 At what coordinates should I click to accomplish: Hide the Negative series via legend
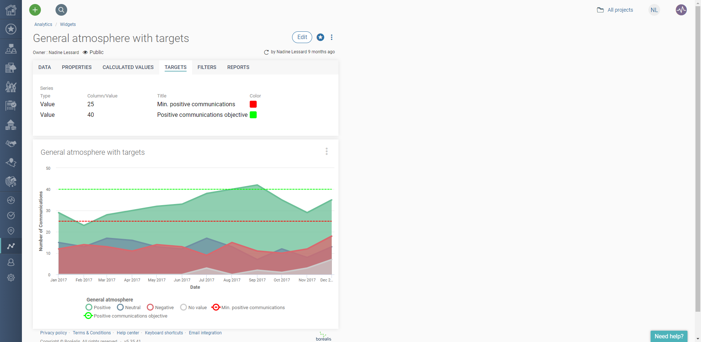(160, 307)
